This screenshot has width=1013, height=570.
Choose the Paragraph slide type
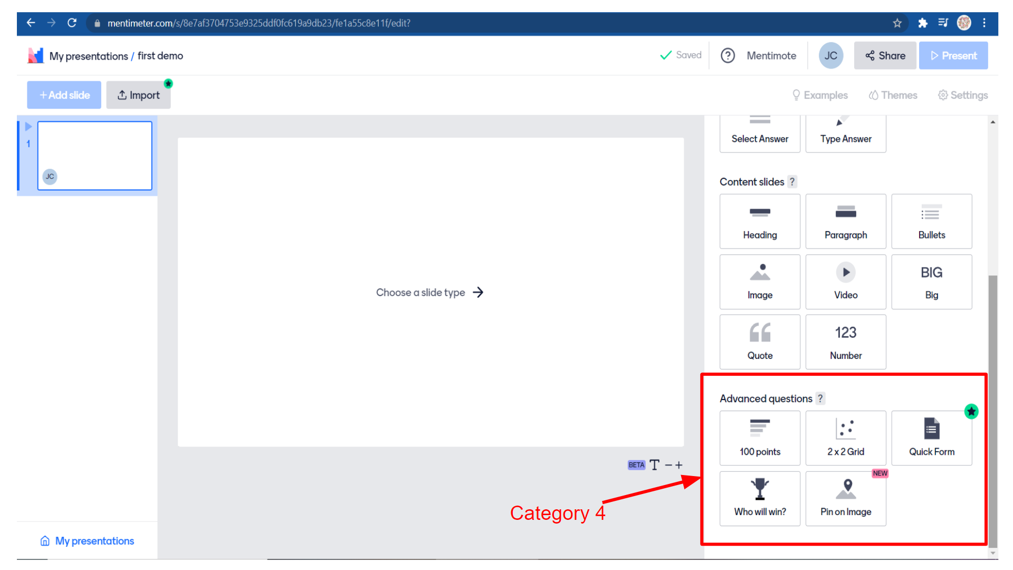tap(845, 221)
